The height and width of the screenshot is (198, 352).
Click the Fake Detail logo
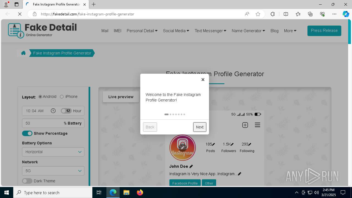(x=42, y=31)
